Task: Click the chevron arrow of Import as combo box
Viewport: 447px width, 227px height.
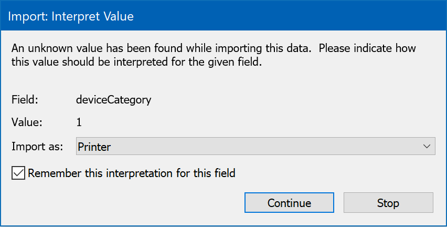Action: 427,147
